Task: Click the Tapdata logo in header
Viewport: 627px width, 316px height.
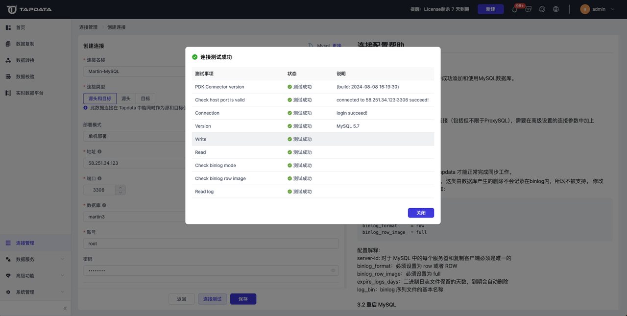Action: click(29, 9)
